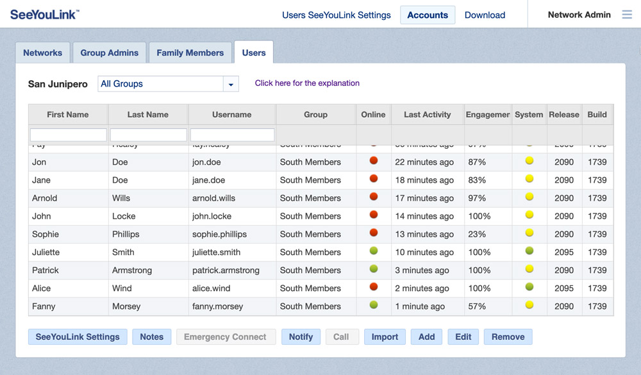
Task: Open the Network Admin account menu
Action: point(579,15)
